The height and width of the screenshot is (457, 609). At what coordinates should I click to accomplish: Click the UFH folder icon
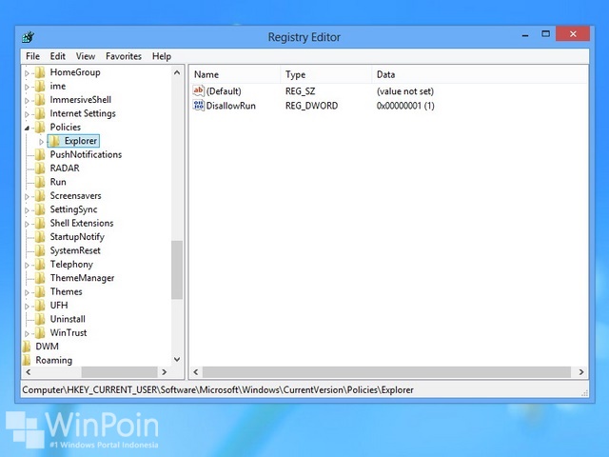[40, 305]
